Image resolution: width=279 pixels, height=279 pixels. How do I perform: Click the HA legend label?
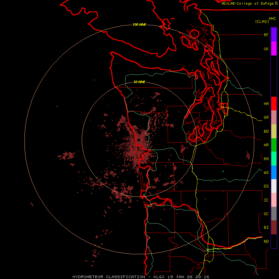(x=266, y=104)
